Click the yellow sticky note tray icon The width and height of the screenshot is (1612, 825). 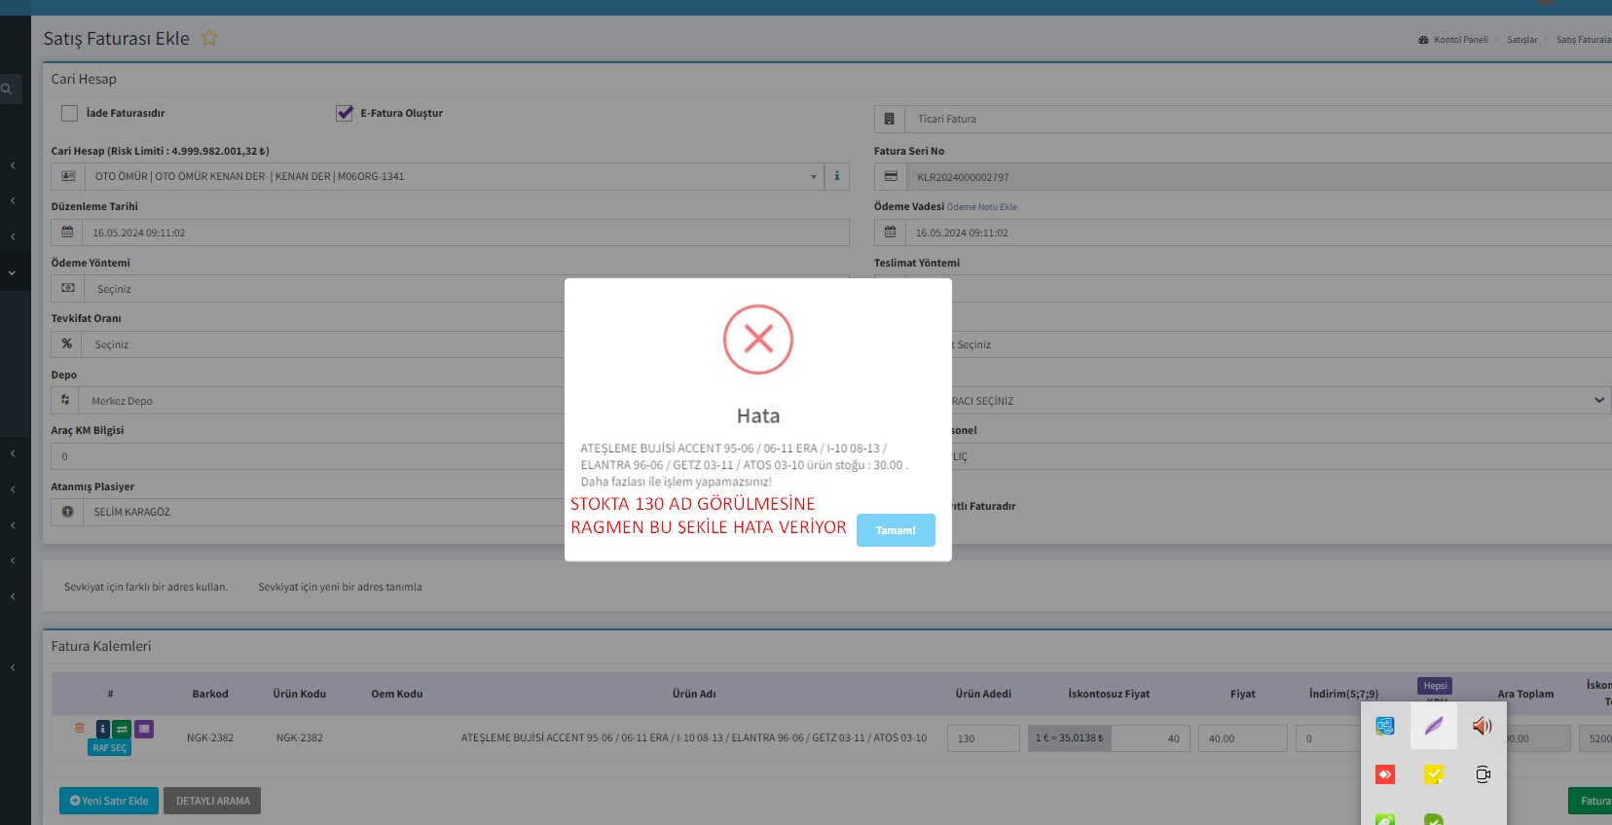tap(1434, 774)
